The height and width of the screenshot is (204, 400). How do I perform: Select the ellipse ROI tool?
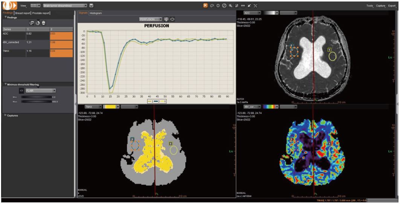coord(218,6)
